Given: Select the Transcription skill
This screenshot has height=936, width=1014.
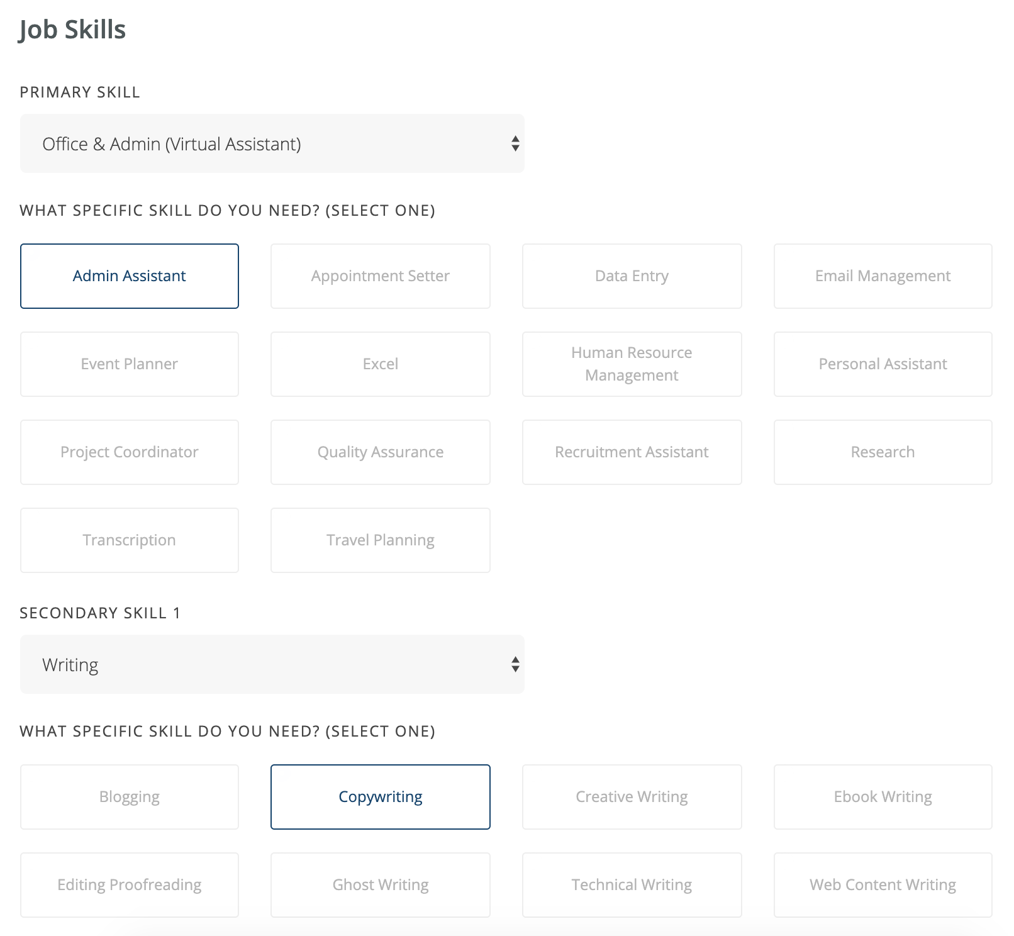Looking at the screenshot, I should [130, 540].
